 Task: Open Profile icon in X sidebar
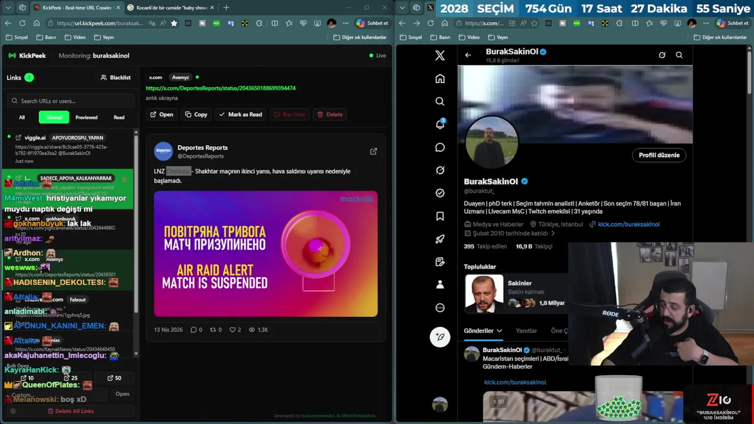pos(439,284)
